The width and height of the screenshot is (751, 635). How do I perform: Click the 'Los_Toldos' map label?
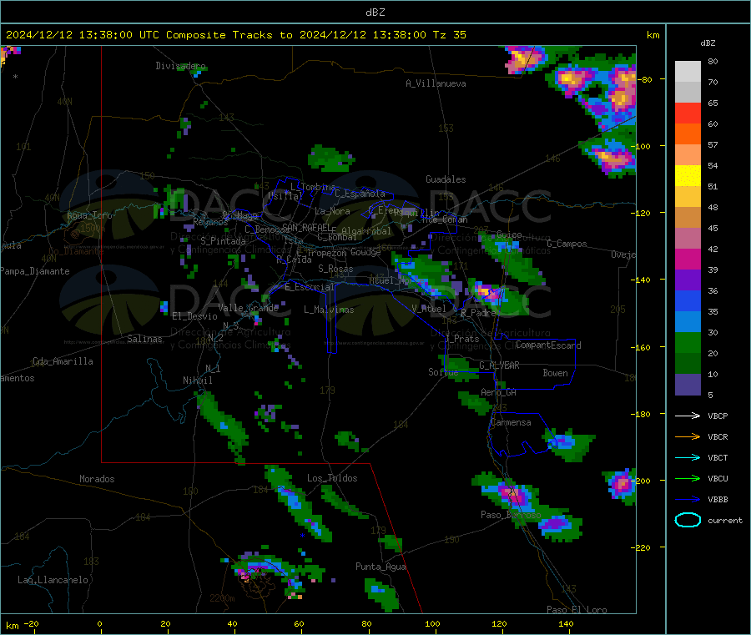[x=332, y=478]
